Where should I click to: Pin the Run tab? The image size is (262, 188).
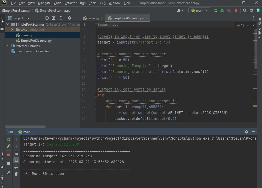click(x=9, y=173)
